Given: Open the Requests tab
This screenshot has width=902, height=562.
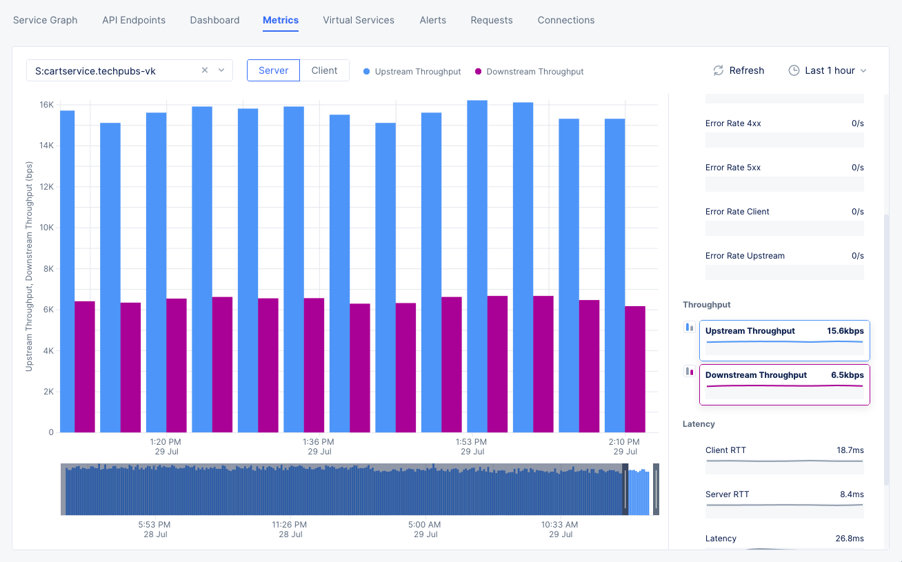Looking at the screenshot, I should pos(492,20).
